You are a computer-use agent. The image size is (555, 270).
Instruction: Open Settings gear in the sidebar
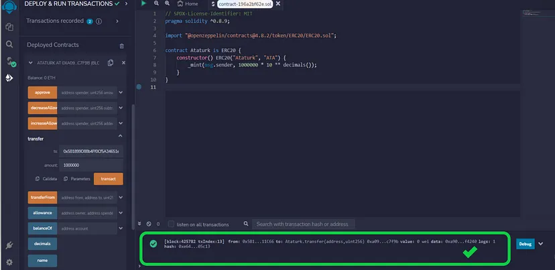[9, 262]
